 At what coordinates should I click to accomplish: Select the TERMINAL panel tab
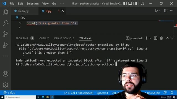tap(85, 38)
